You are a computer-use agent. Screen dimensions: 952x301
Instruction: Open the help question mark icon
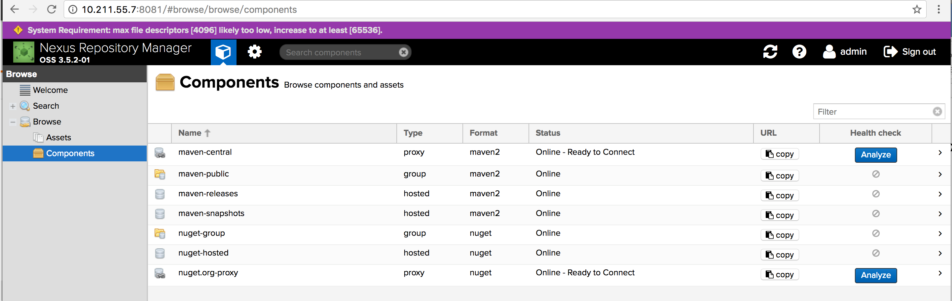point(799,52)
